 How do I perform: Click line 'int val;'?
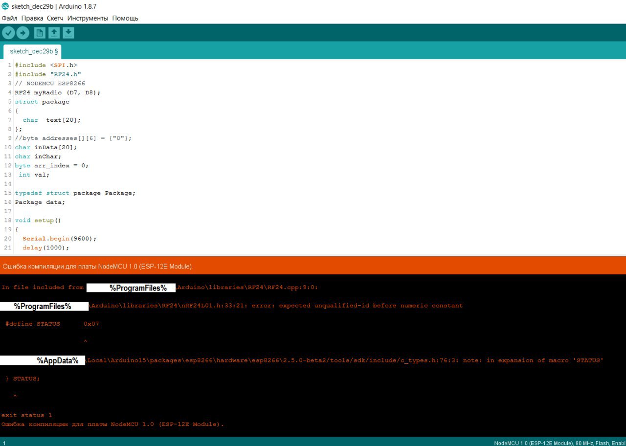point(34,175)
